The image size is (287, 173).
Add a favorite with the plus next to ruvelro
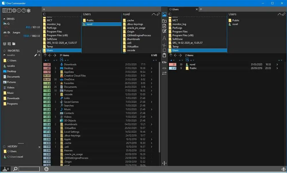(39, 55)
